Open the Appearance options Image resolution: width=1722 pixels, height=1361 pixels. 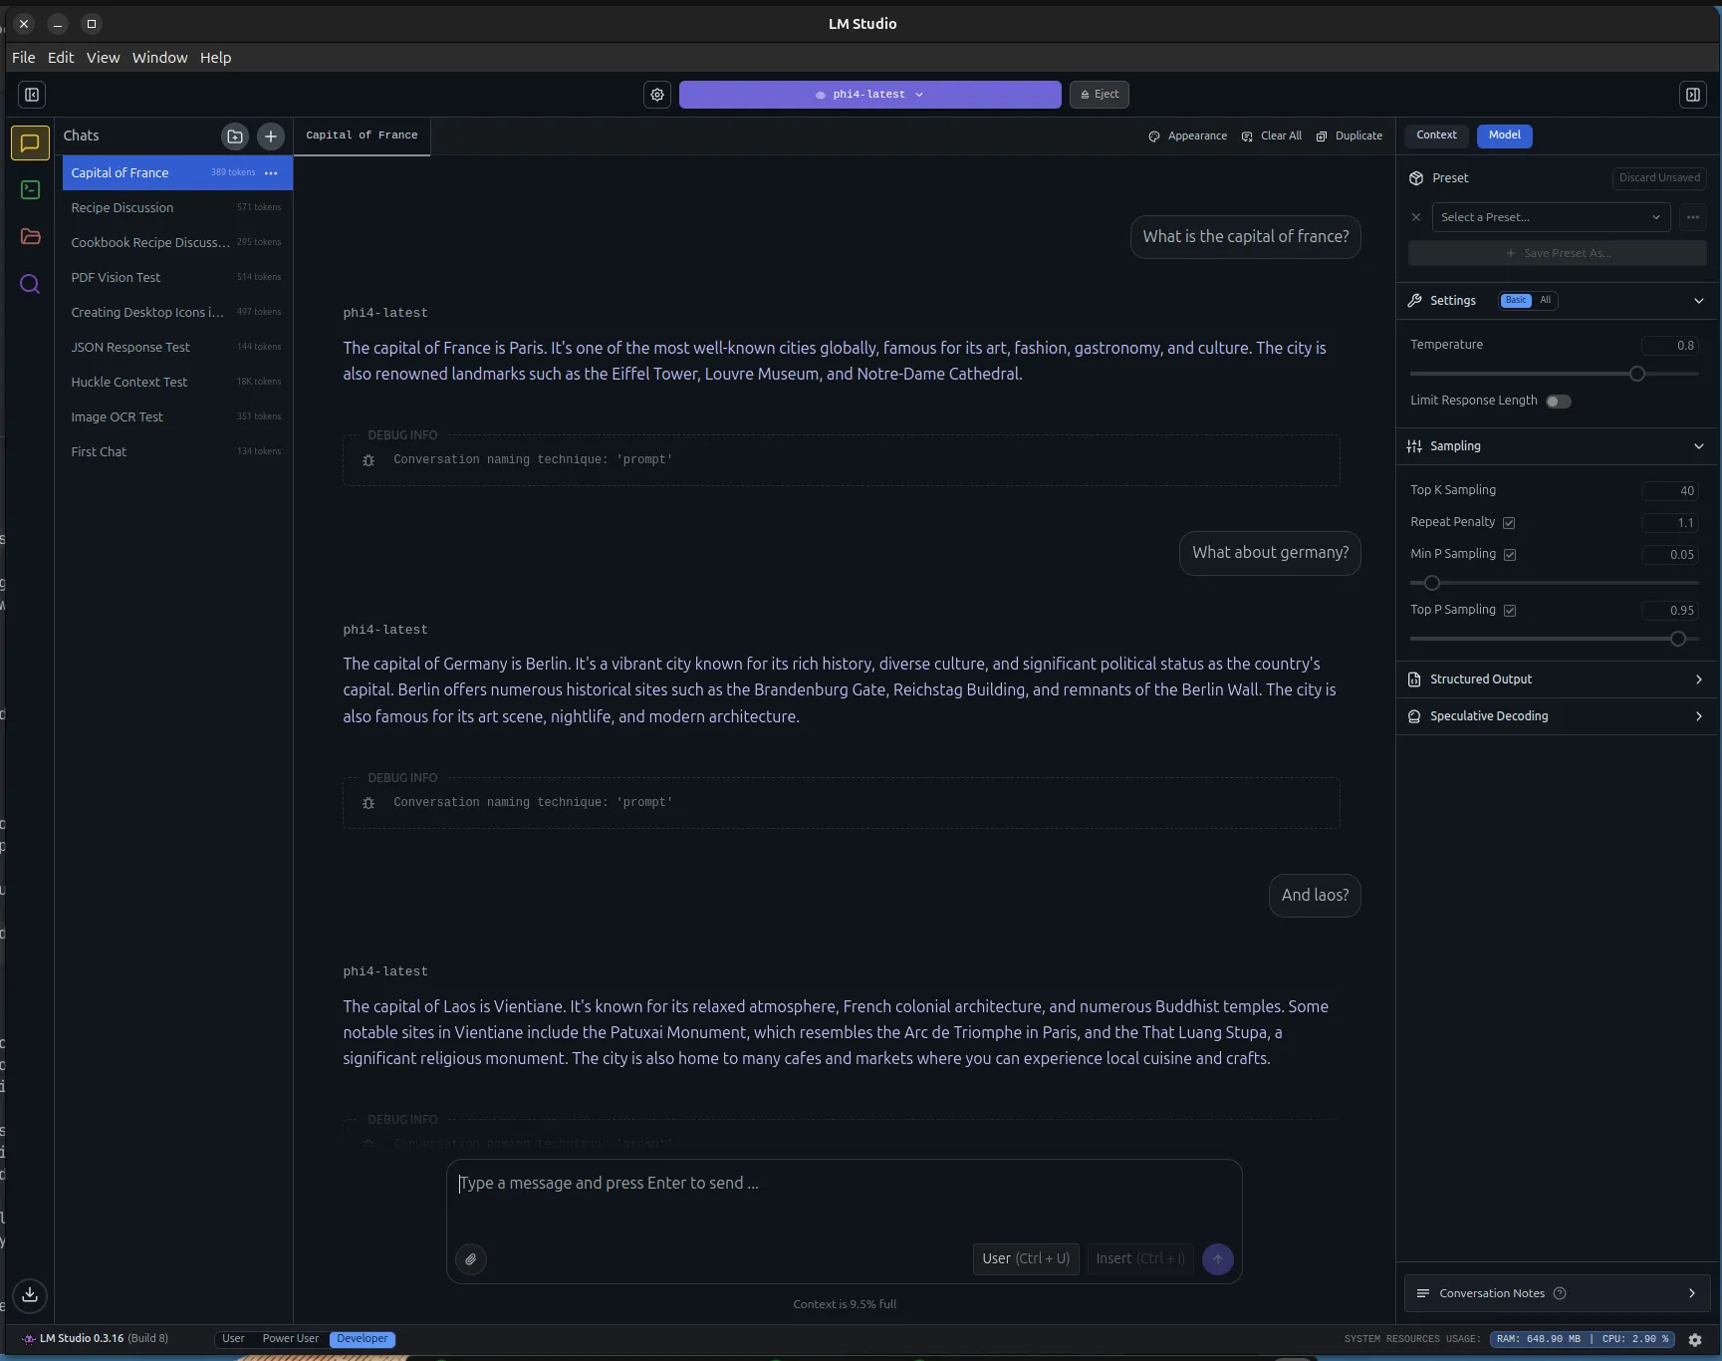click(1187, 136)
